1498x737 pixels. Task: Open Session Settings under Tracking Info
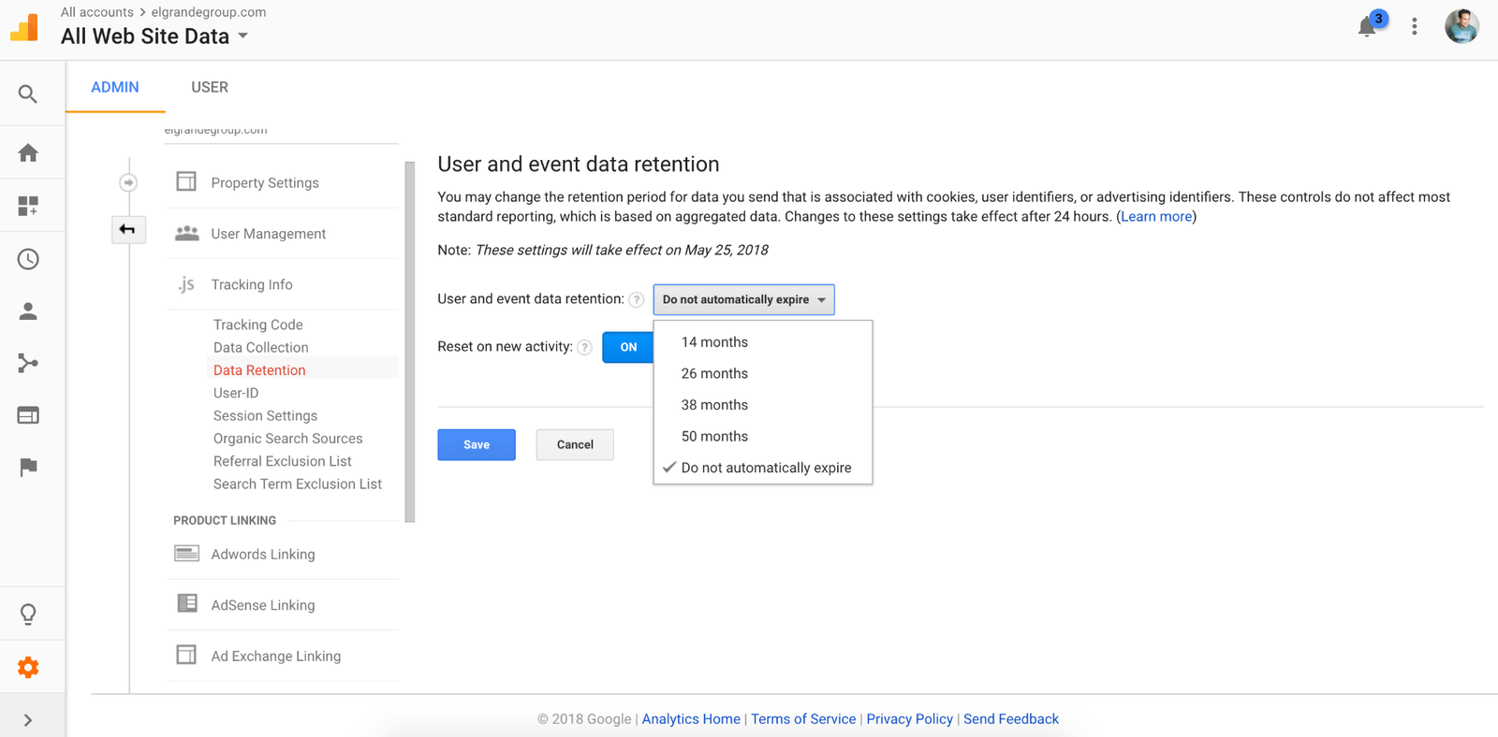[x=265, y=415]
